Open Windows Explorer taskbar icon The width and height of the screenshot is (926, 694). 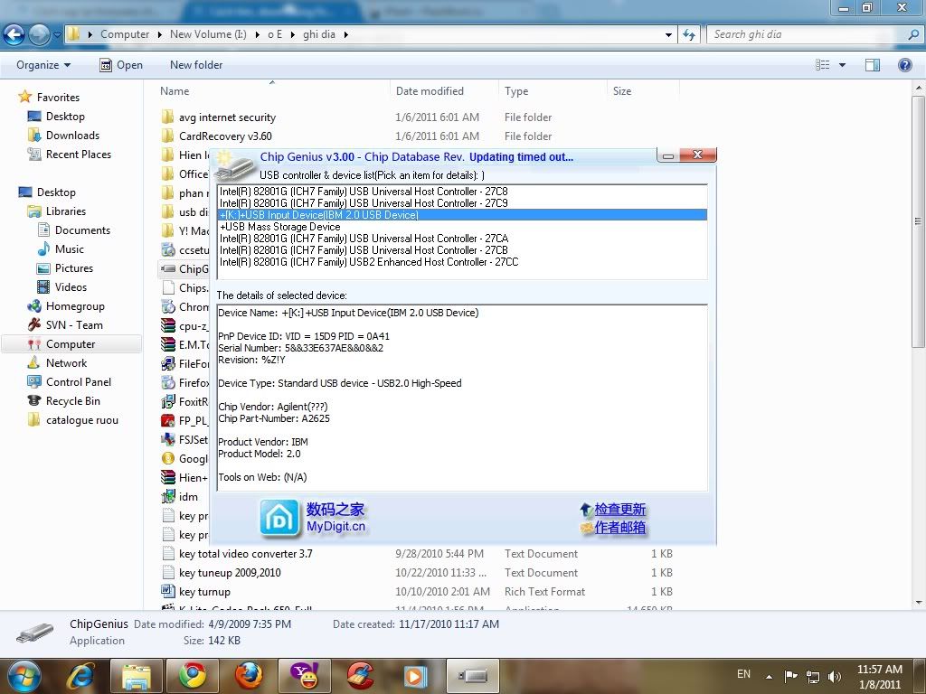pyautogui.click(x=136, y=676)
